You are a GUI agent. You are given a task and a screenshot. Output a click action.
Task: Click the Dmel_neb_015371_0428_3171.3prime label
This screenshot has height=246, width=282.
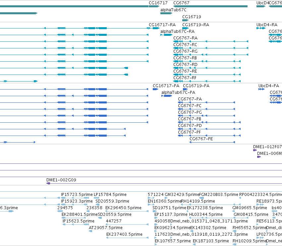point(209,221)
